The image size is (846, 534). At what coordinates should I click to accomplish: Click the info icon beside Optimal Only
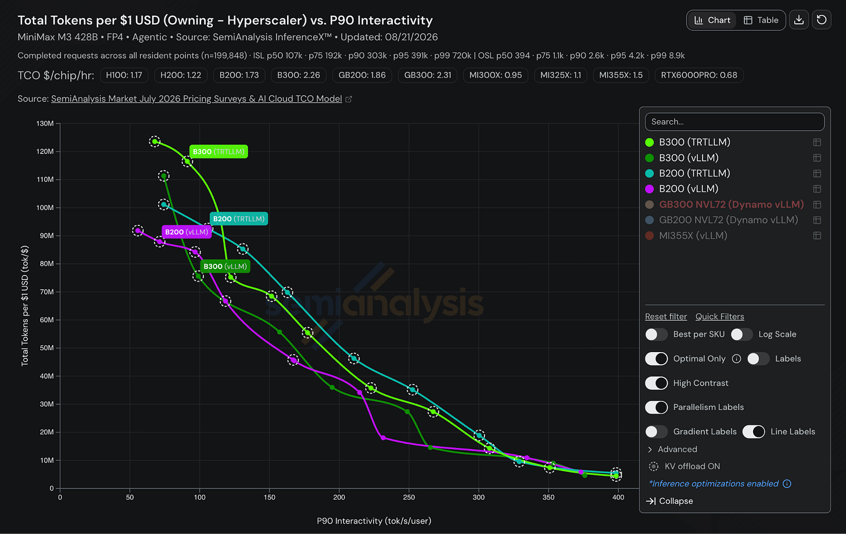click(x=736, y=359)
